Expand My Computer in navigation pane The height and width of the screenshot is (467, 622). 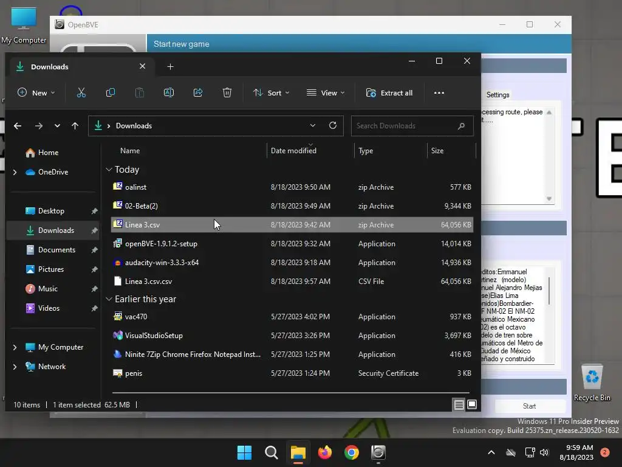pos(15,347)
